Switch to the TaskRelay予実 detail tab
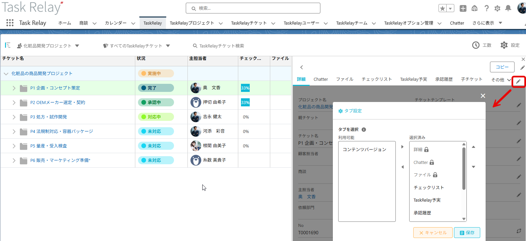Screen dimensions: 526x241 pyautogui.click(x=414, y=79)
